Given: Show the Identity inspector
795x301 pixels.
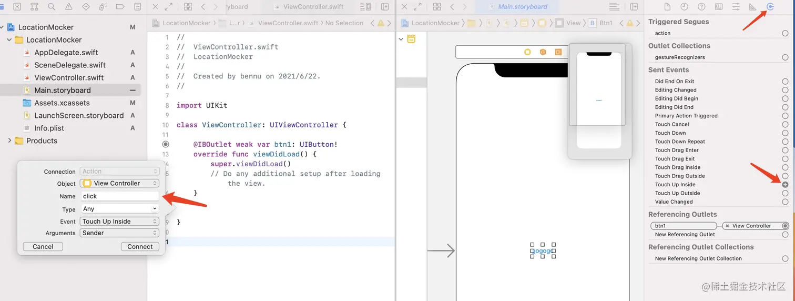Looking at the screenshot, I should coord(719,7).
